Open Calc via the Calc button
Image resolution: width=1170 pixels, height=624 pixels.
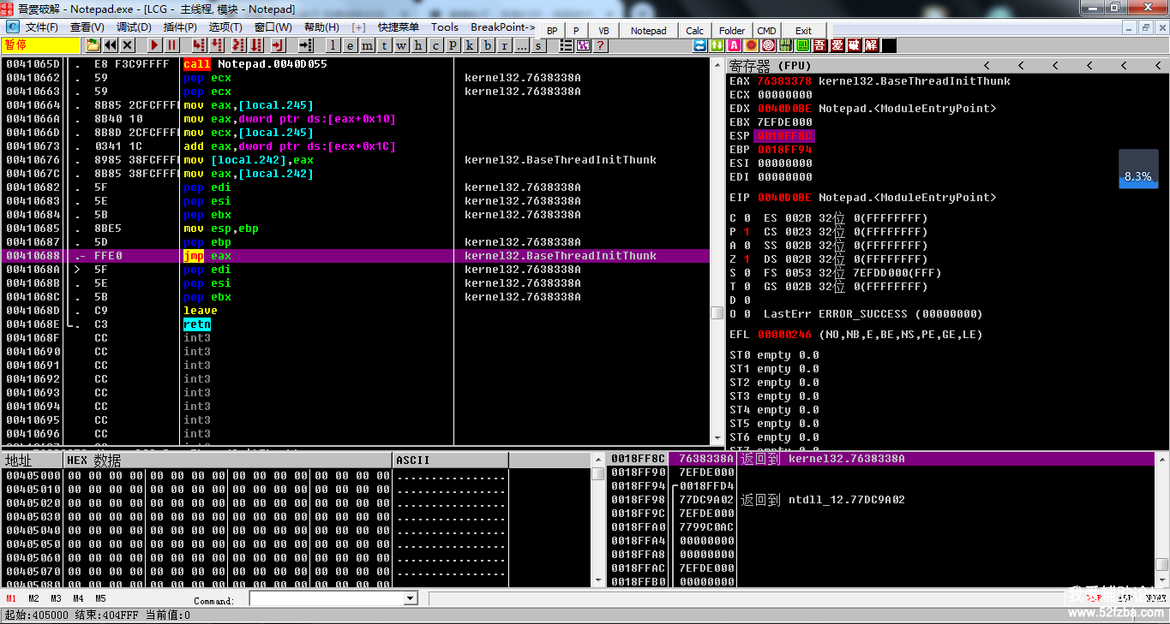point(695,31)
